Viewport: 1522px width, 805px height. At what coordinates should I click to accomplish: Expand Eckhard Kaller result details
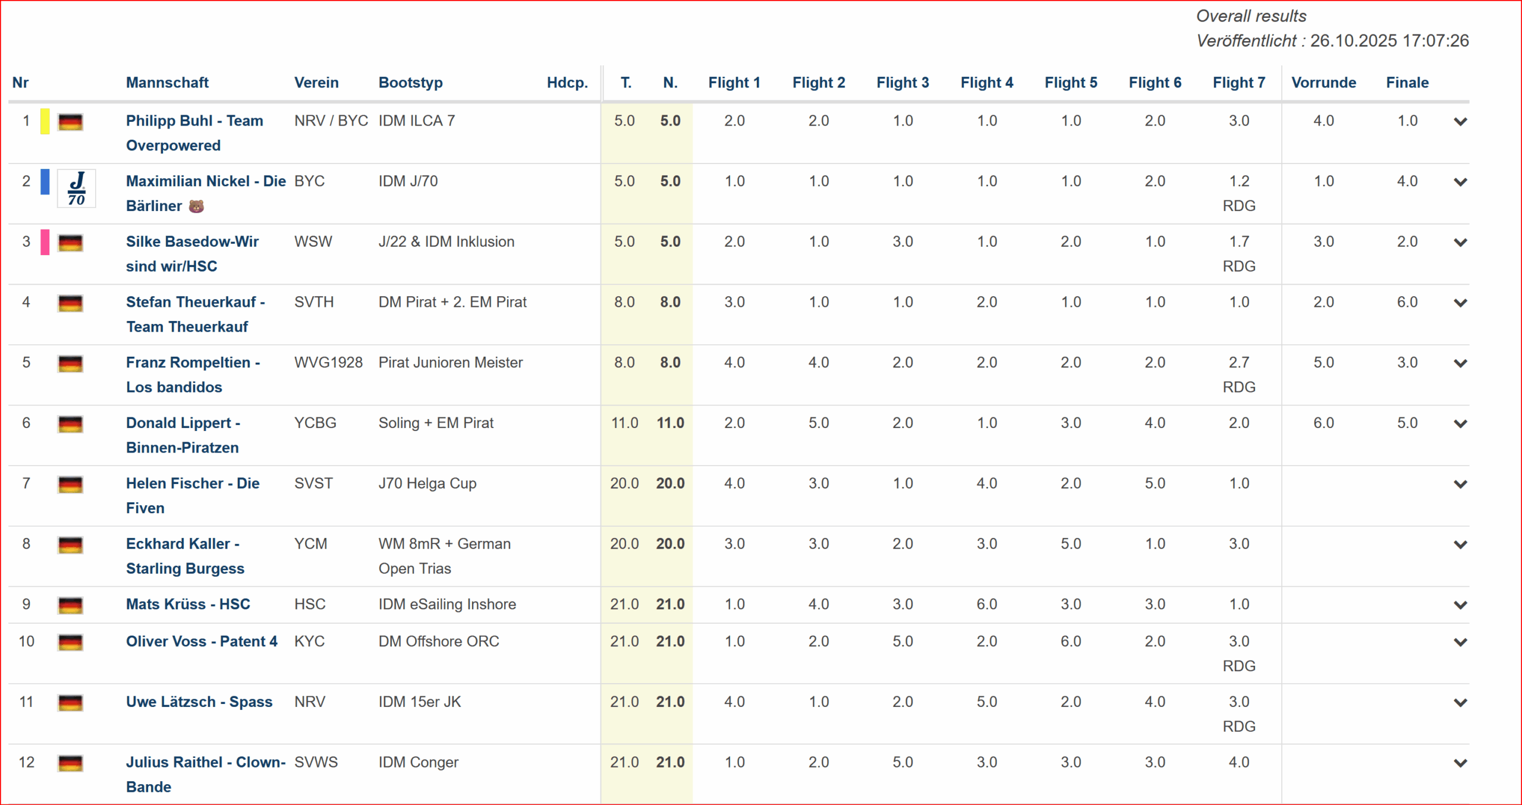coord(1460,545)
